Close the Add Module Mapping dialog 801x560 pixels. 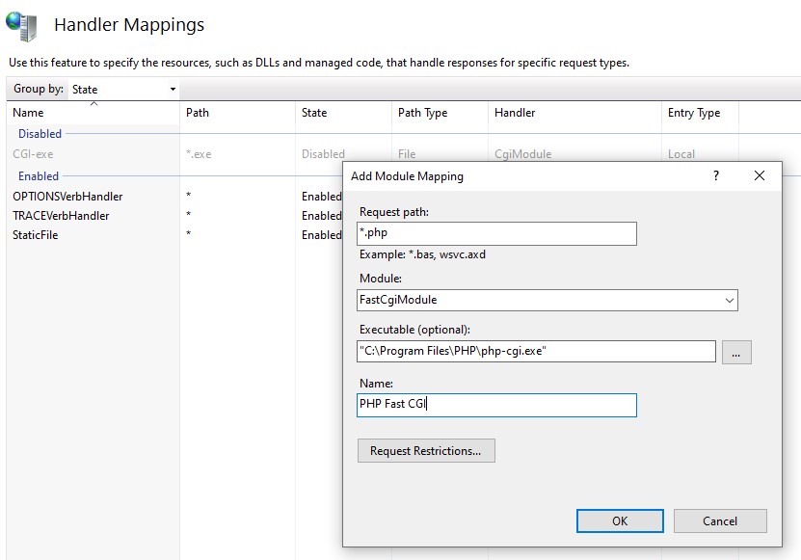click(x=760, y=175)
